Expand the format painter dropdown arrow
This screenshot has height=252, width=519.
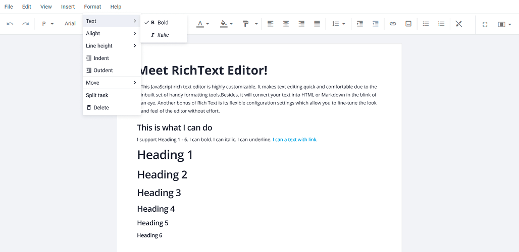tap(256, 24)
